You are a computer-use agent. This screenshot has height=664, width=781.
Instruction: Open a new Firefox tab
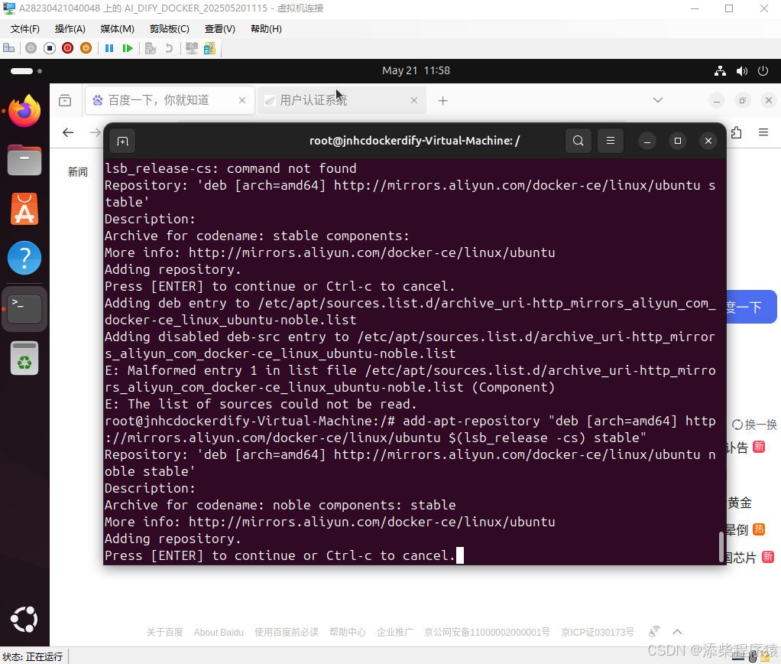click(442, 101)
